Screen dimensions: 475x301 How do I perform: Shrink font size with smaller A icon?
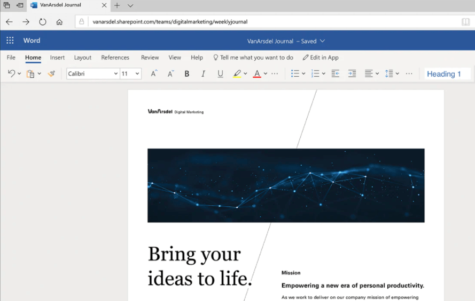(x=170, y=74)
